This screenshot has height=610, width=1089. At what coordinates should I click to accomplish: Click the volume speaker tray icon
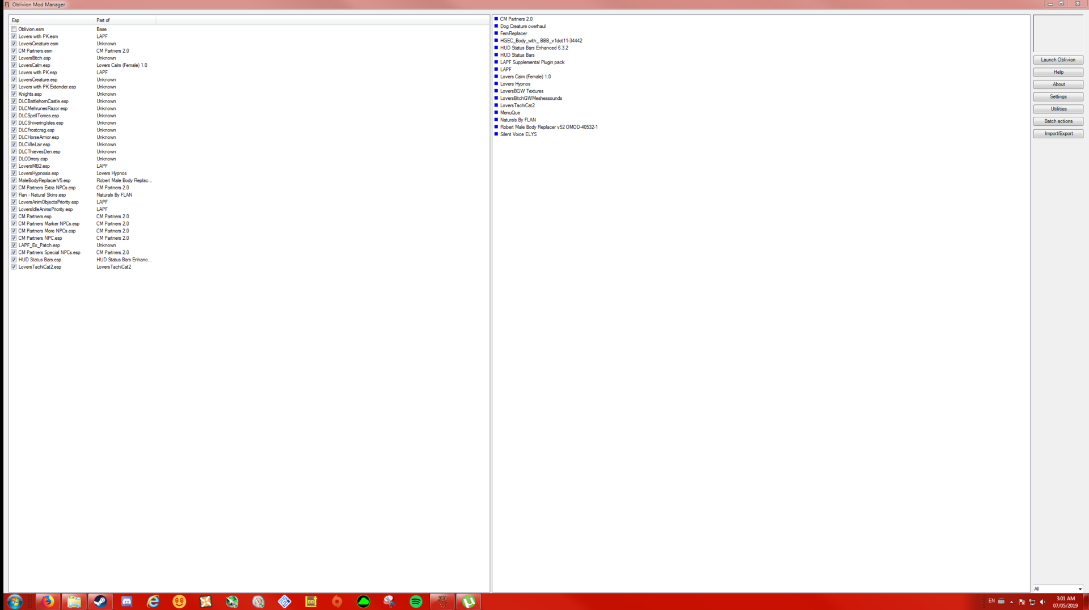click(x=1042, y=602)
